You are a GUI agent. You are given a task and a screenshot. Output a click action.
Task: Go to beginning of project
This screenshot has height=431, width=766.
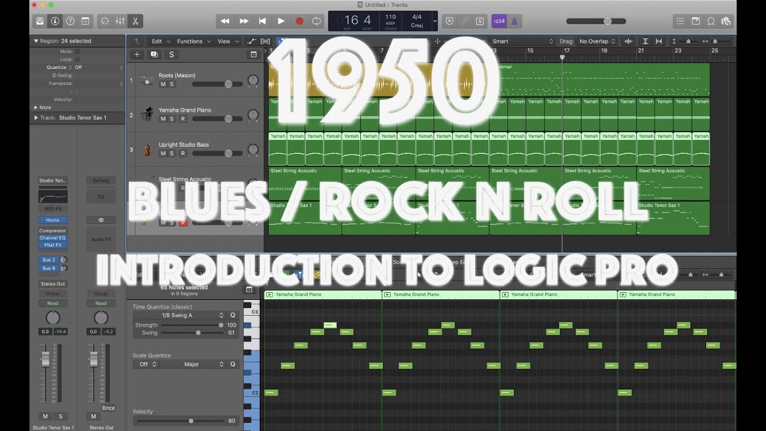click(262, 21)
